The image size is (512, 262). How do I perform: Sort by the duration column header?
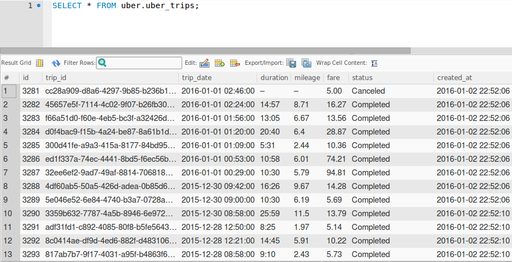[274, 78]
